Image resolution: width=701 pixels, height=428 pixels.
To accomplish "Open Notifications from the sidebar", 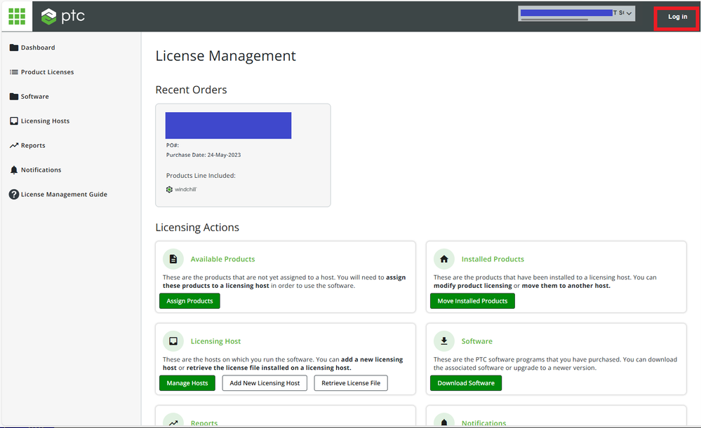I will 41,170.
